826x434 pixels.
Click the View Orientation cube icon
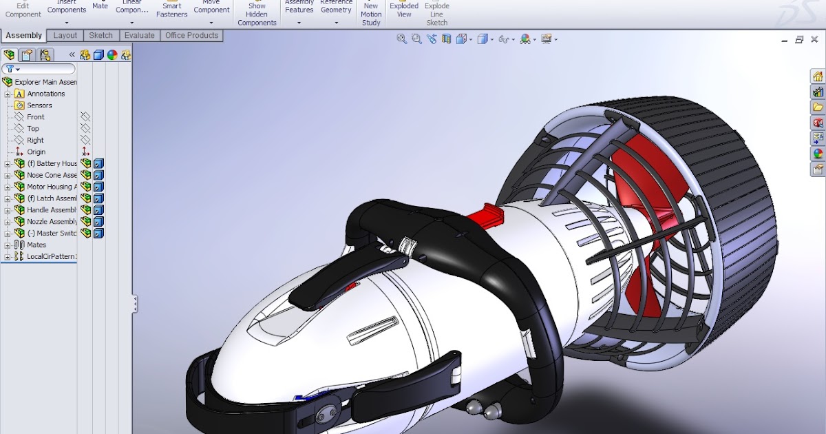(x=461, y=39)
